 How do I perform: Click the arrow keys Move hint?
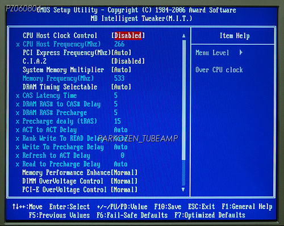(x=27, y=207)
